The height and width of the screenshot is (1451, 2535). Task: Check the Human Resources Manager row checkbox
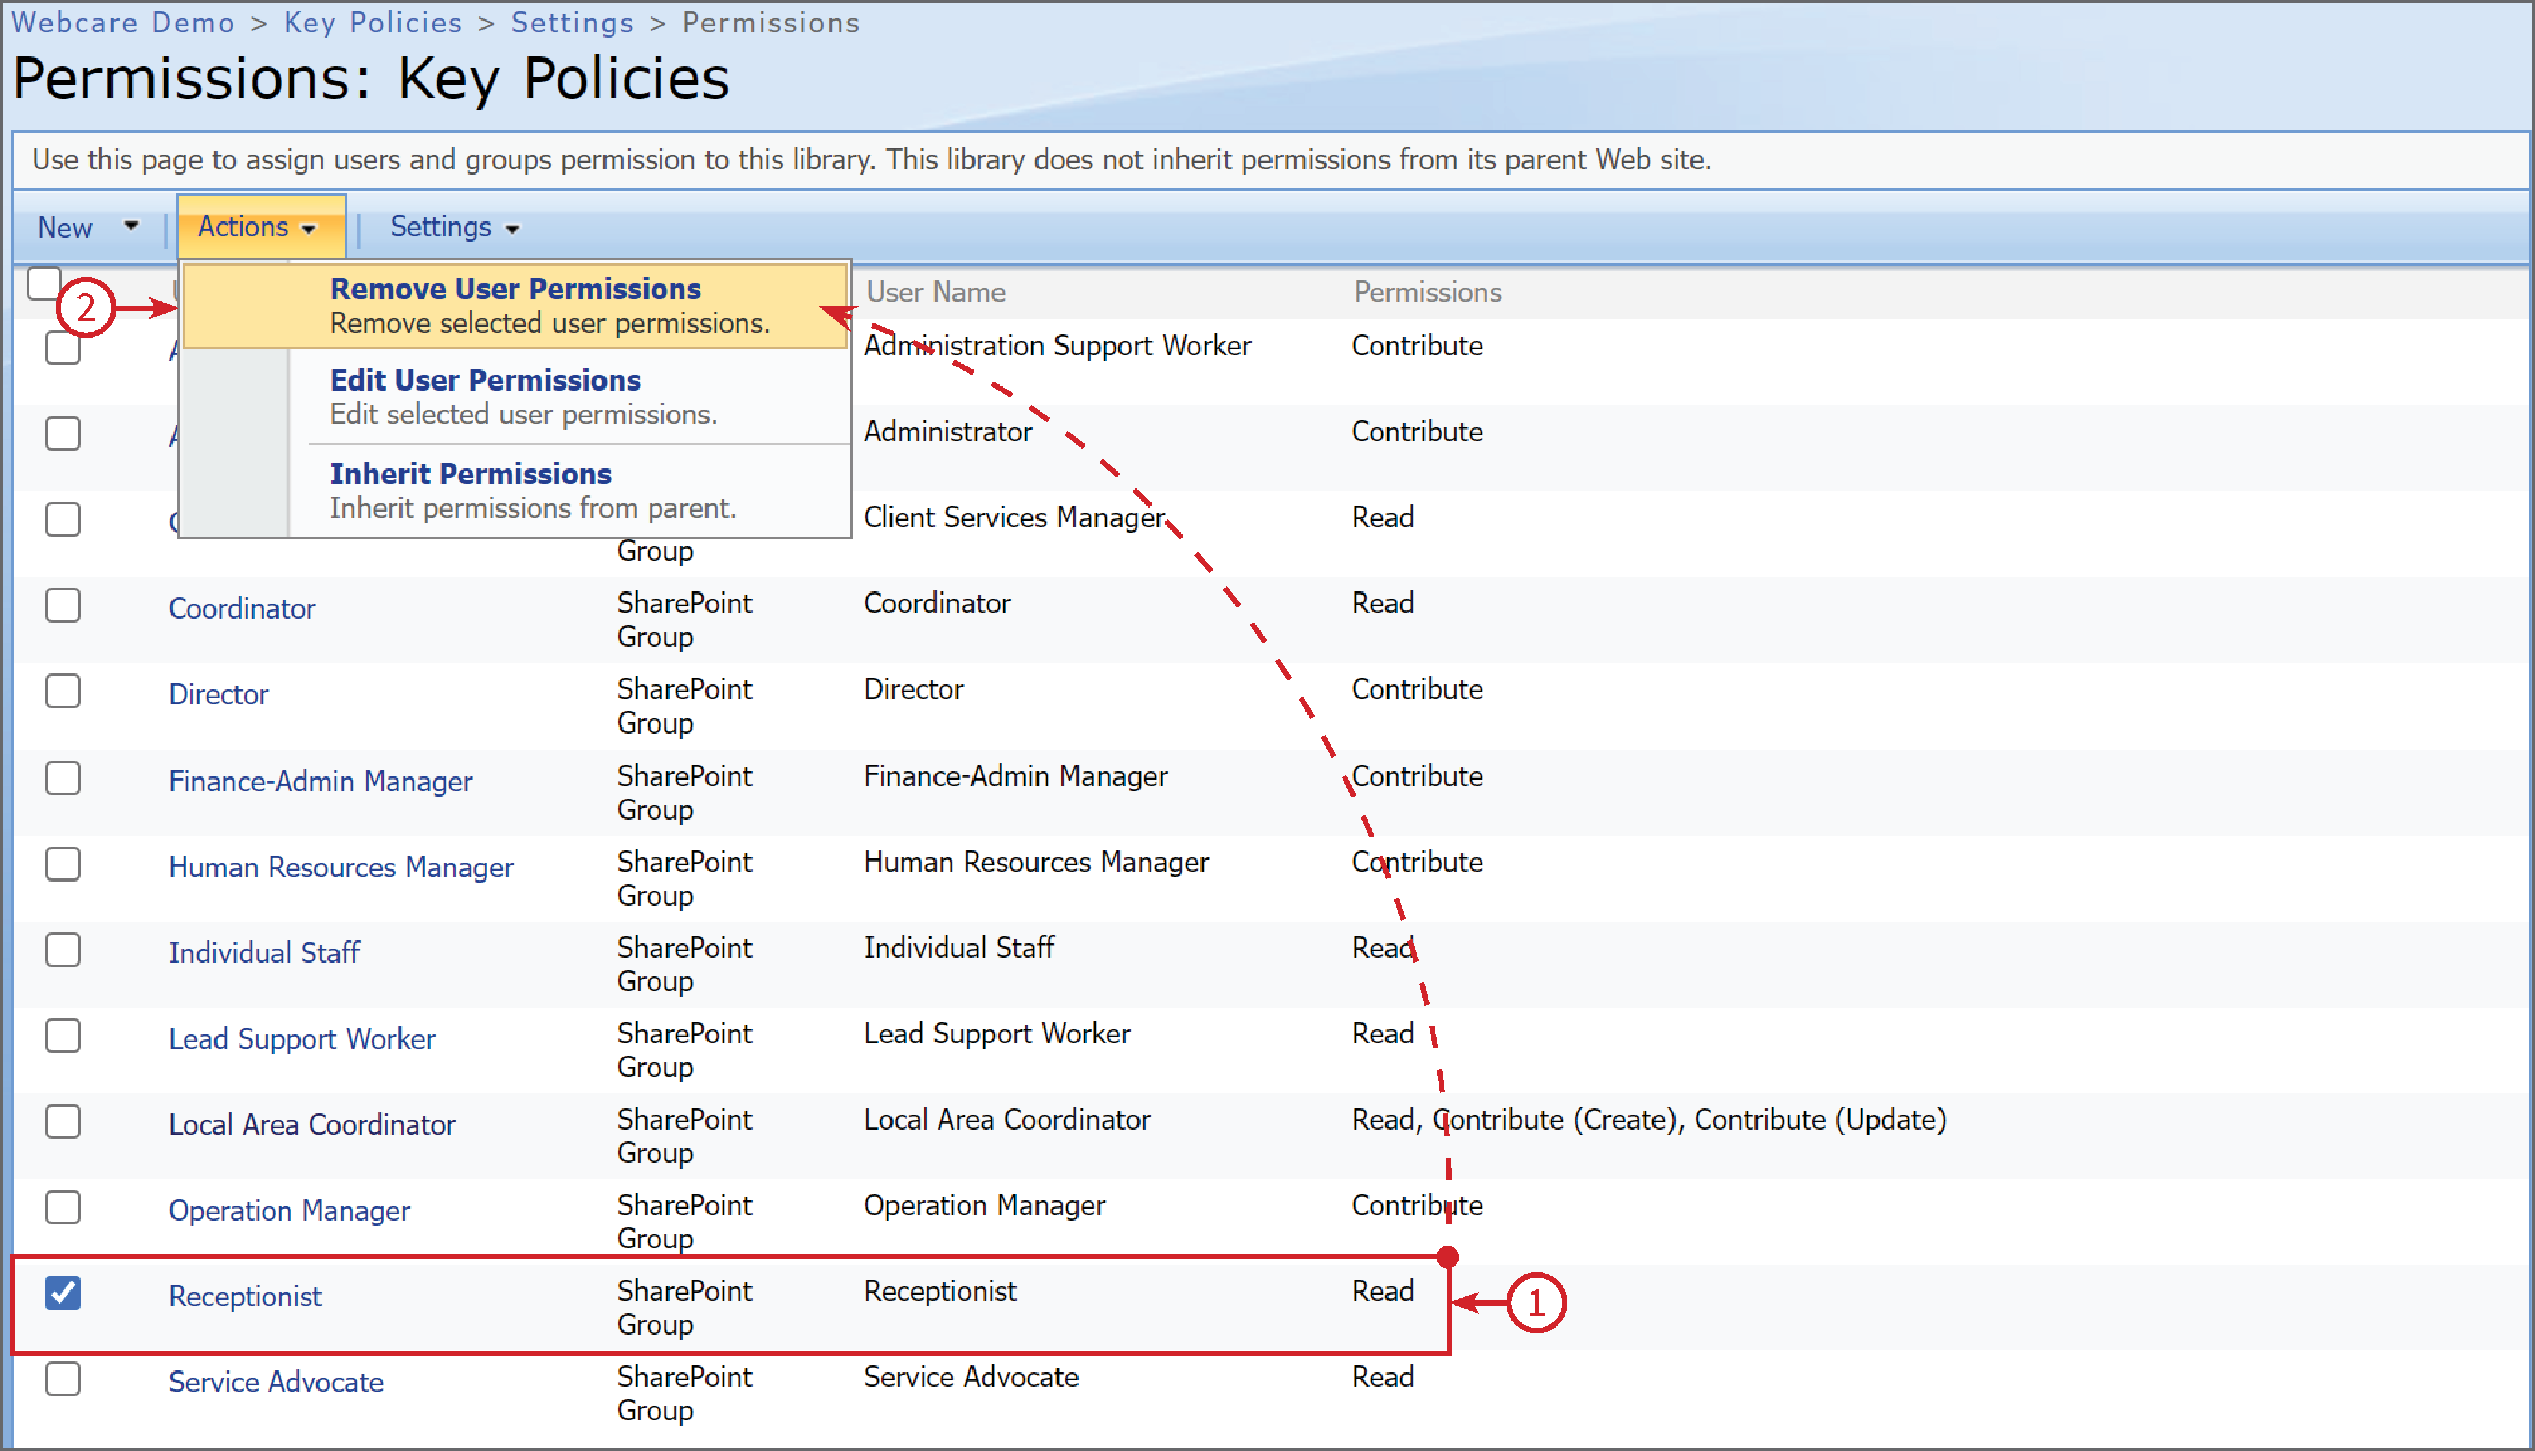[63, 864]
